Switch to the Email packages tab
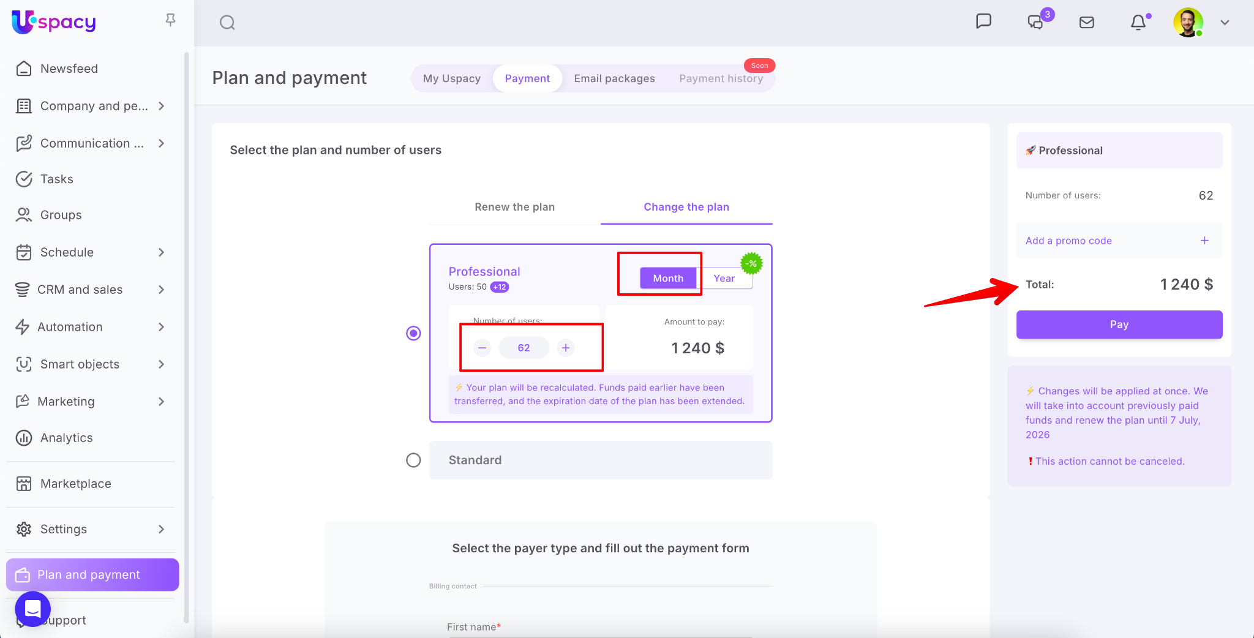 pyautogui.click(x=614, y=78)
